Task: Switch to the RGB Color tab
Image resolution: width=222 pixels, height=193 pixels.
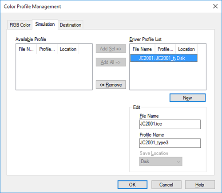Action: (20, 25)
